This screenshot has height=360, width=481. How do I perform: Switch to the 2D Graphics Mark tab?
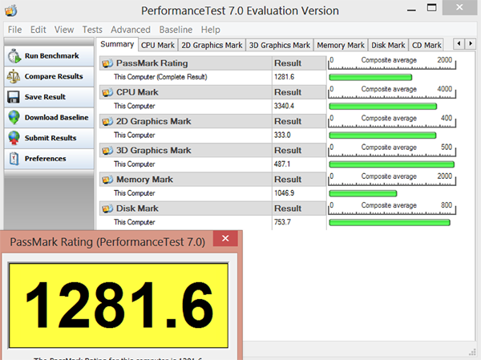click(212, 46)
